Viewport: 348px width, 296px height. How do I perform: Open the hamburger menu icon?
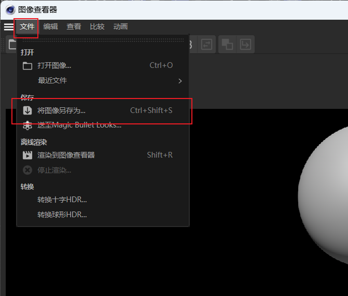tap(9, 26)
